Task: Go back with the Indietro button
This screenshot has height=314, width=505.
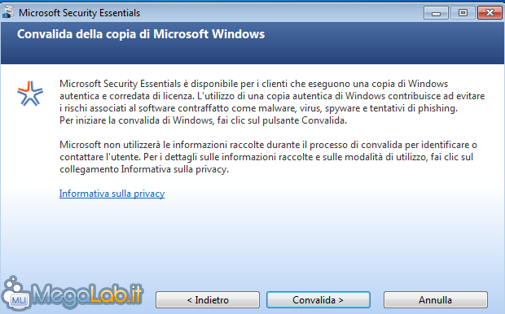Action: [208, 300]
